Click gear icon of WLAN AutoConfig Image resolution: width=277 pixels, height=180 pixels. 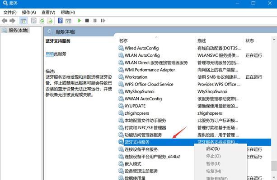pos(121,55)
